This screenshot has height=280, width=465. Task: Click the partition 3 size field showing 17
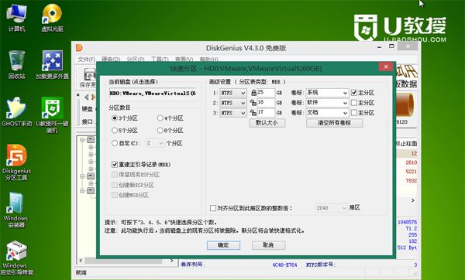(266, 113)
